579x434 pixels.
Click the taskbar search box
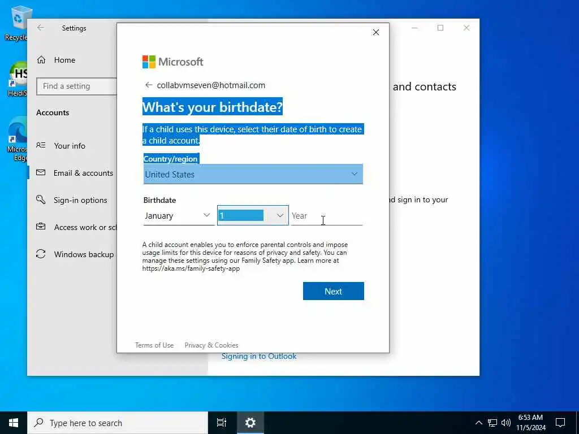[118, 423]
